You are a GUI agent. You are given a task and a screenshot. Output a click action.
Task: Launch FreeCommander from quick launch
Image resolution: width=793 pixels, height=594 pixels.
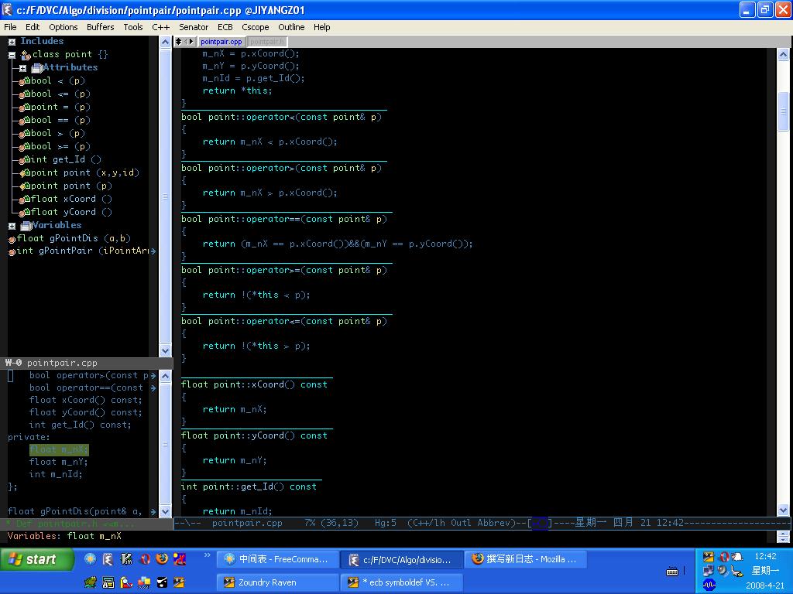click(90, 558)
